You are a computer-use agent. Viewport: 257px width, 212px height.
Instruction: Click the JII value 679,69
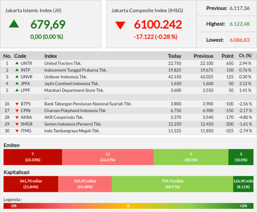coord(48,24)
